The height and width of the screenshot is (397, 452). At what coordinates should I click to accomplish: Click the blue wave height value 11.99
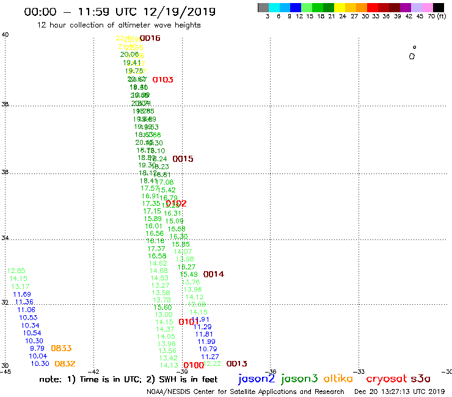pyautogui.click(x=206, y=341)
